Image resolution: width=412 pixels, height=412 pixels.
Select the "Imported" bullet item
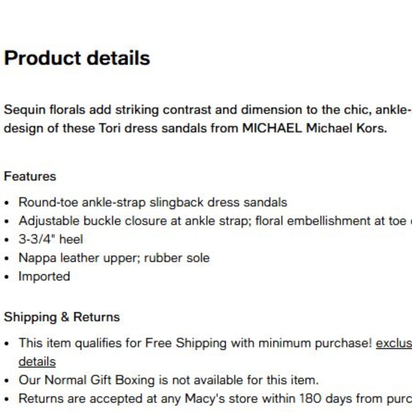tap(44, 276)
